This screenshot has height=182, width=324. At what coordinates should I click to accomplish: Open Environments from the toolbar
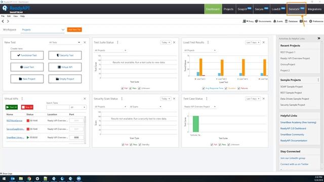point(263,21)
